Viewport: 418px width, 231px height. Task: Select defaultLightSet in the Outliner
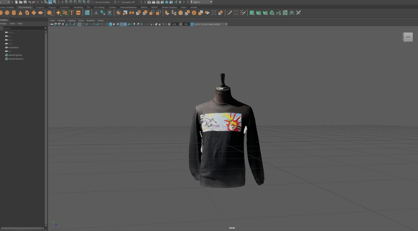click(x=15, y=55)
